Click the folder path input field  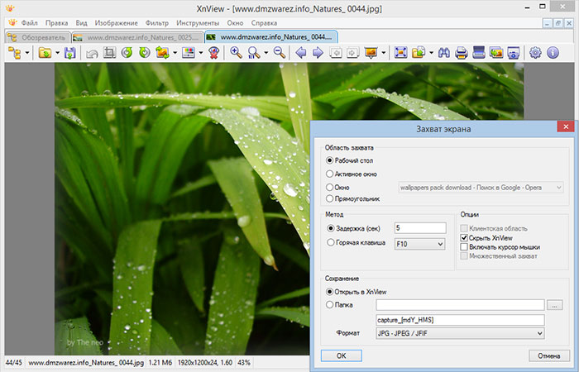click(460, 305)
